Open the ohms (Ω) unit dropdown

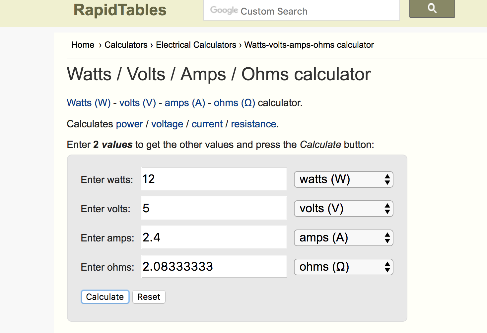(x=343, y=267)
